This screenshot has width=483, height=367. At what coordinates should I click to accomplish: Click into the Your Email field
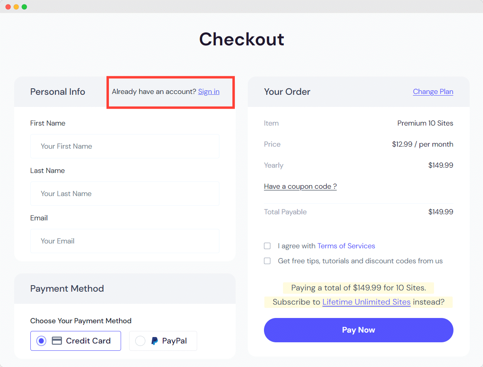125,241
